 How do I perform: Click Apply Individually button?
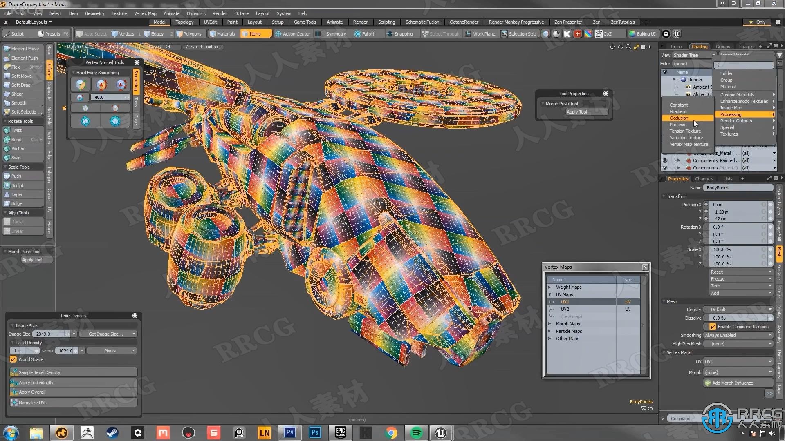(x=74, y=383)
